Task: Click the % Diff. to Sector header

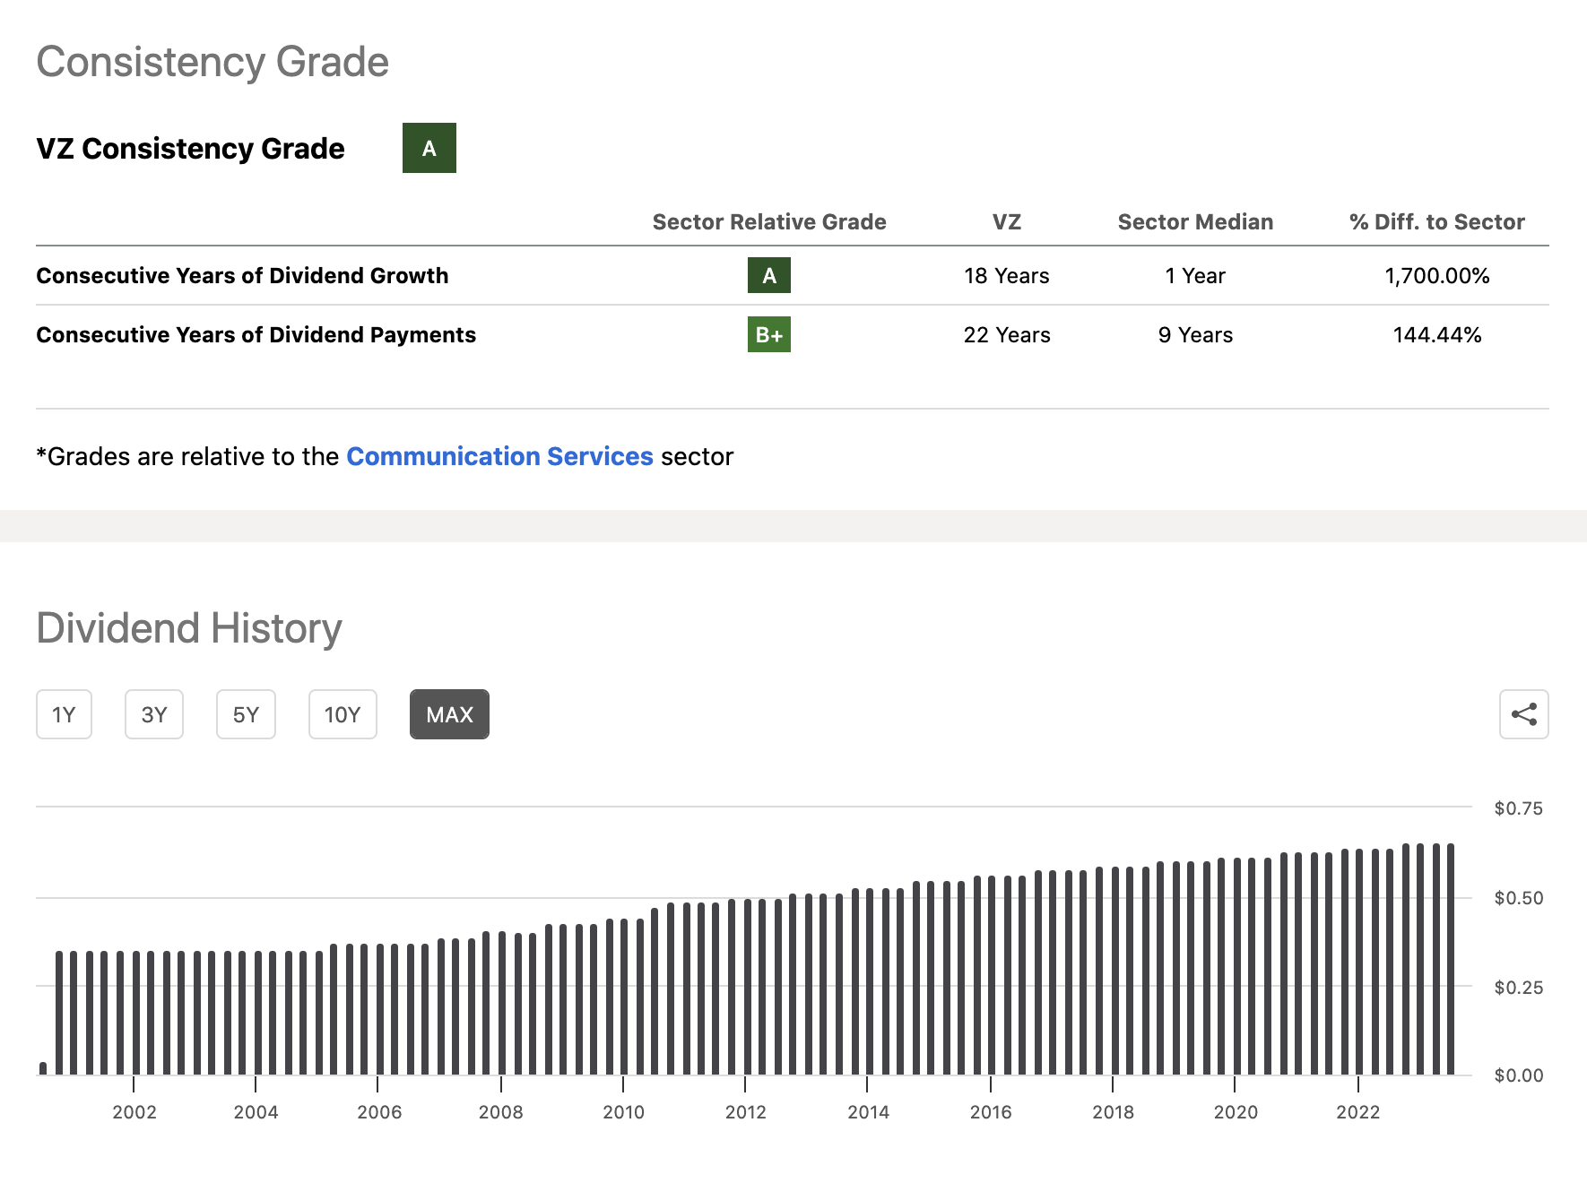Action: click(x=1437, y=221)
